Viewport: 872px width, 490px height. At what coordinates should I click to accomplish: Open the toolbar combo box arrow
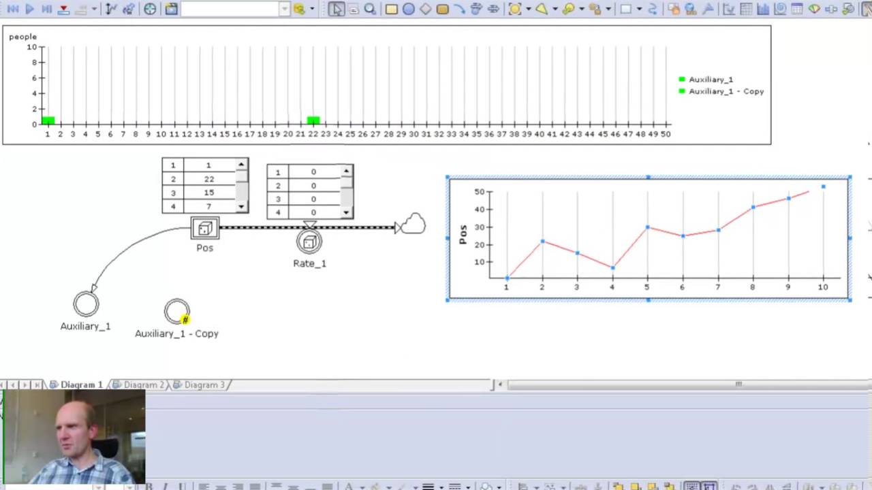(285, 9)
